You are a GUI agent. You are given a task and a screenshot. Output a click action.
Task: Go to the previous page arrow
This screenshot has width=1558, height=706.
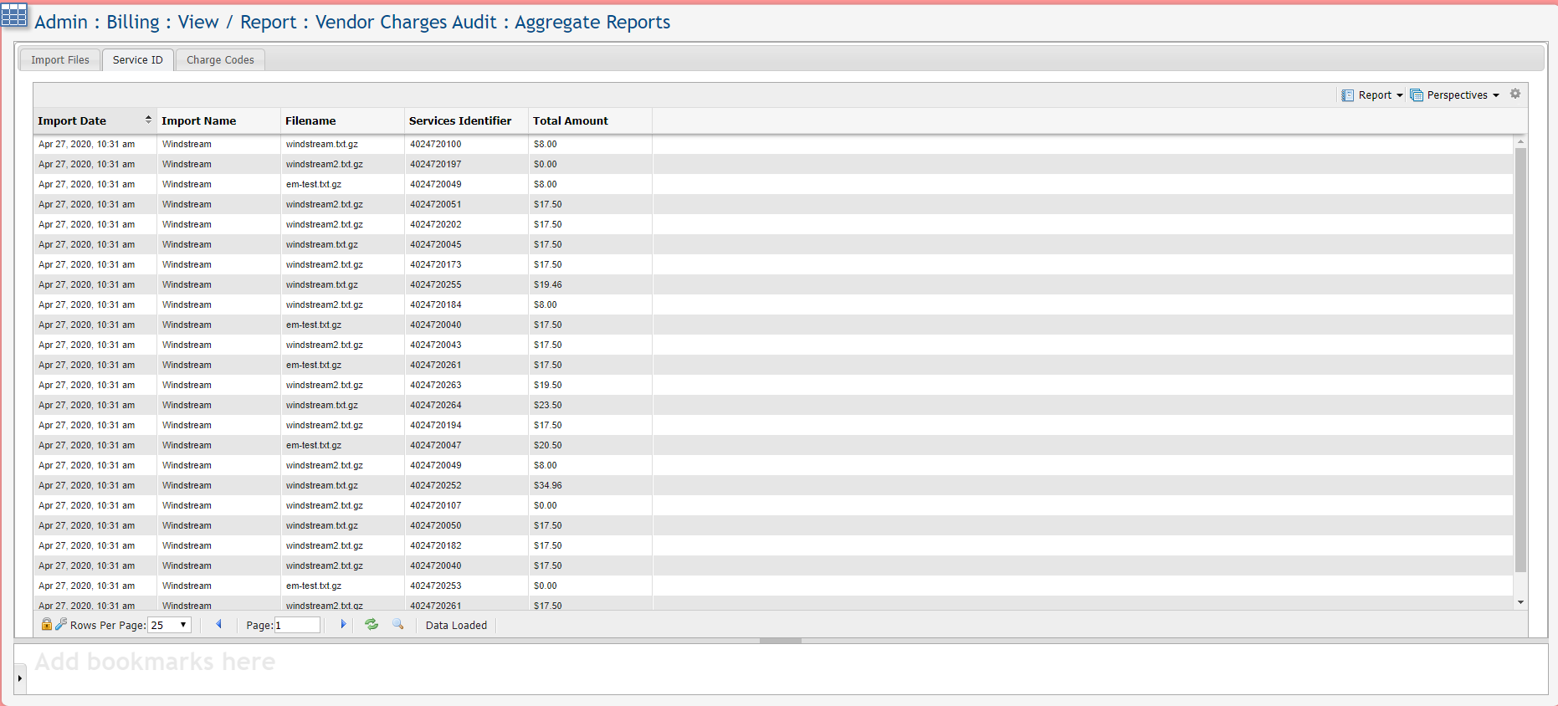pyautogui.click(x=219, y=624)
